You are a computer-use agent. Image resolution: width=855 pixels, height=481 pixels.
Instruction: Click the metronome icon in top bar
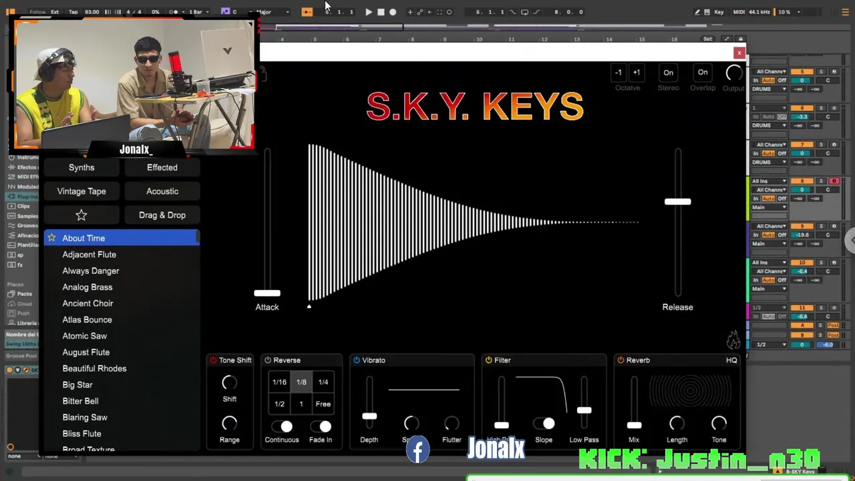point(175,12)
